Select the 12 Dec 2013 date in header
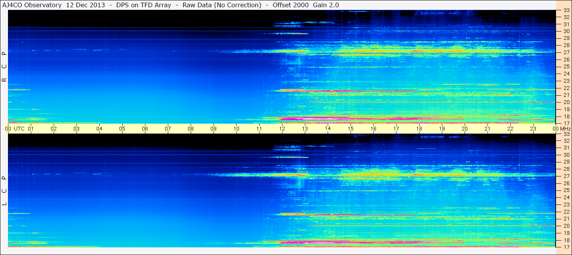Image resolution: width=572 pixels, height=255 pixels. (86, 5)
